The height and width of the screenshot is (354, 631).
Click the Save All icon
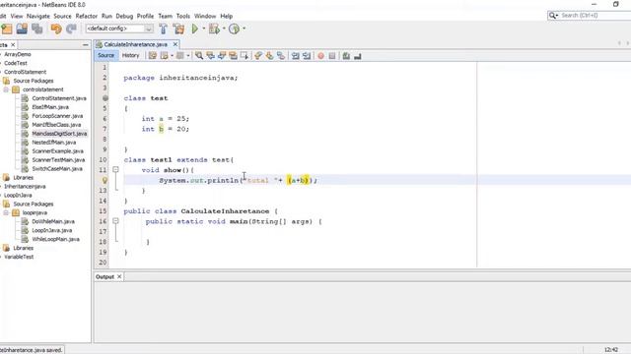tap(37, 29)
